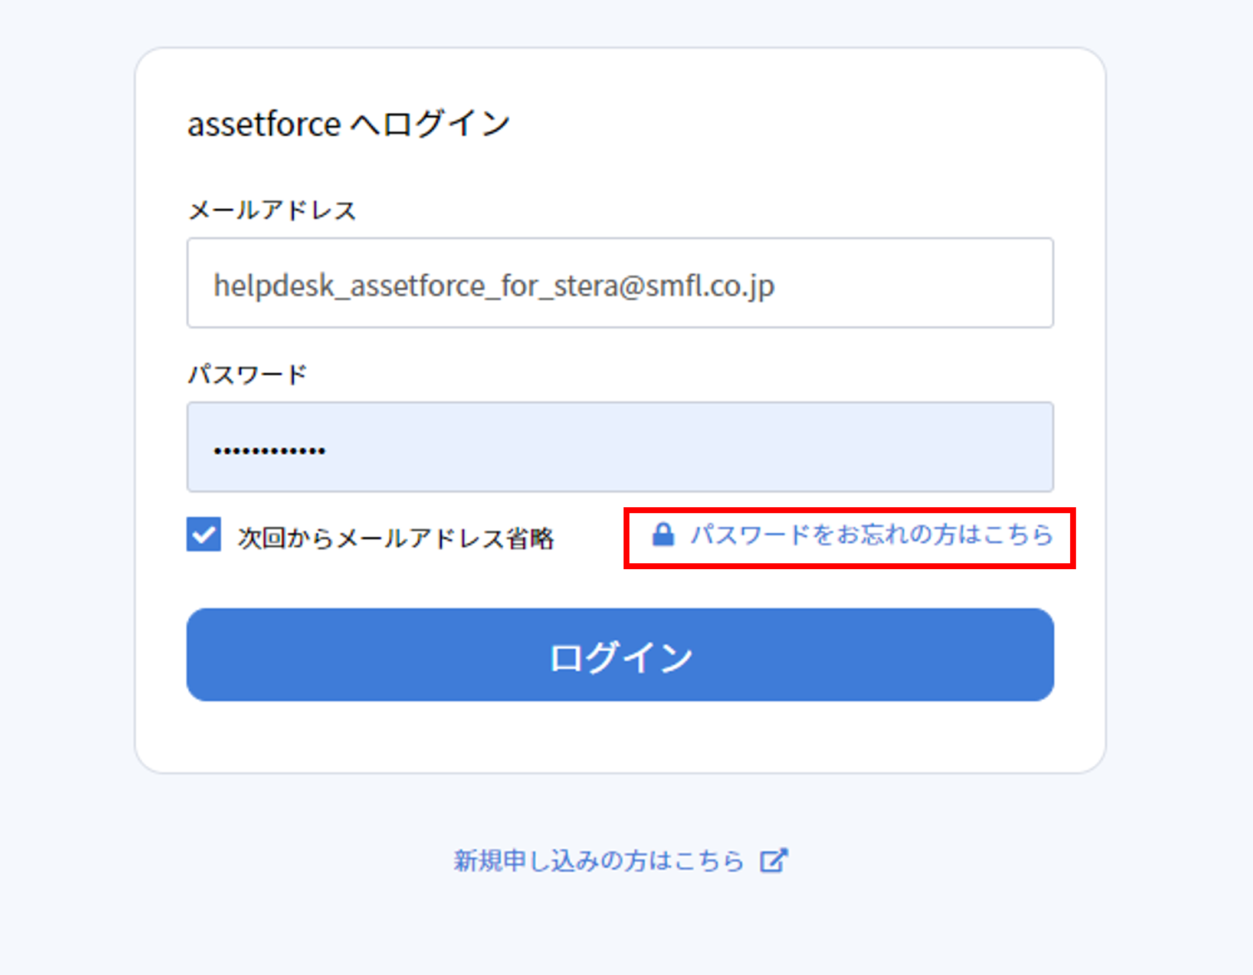Click the password reset link inside red box
The image size is (1253, 975).
tap(871, 534)
